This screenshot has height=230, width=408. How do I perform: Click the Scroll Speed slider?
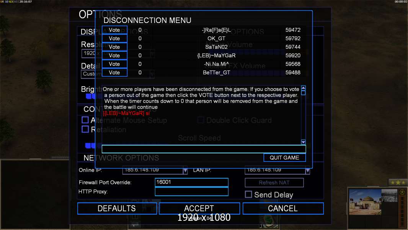[x=90, y=146]
